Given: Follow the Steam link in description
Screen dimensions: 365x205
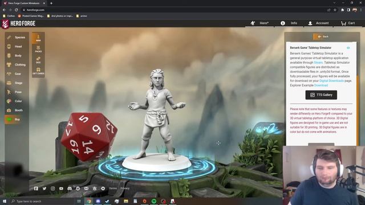Looking at the screenshot, I should pos(318,63).
